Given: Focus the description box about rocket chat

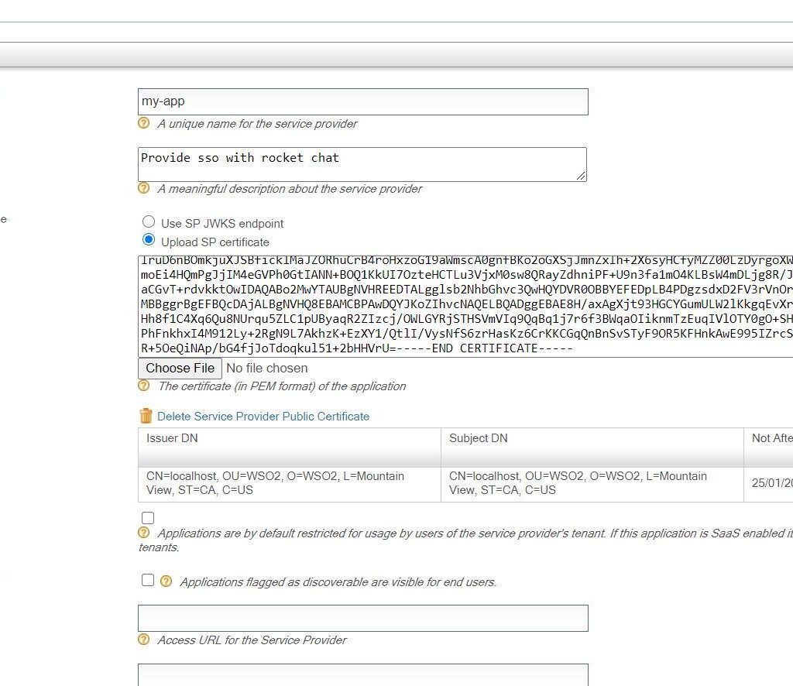Looking at the screenshot, I should 362,164.
